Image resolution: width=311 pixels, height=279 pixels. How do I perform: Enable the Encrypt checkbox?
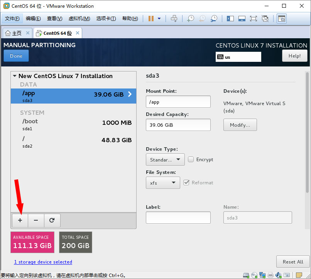pyautogui.click(x=191, y=159)
